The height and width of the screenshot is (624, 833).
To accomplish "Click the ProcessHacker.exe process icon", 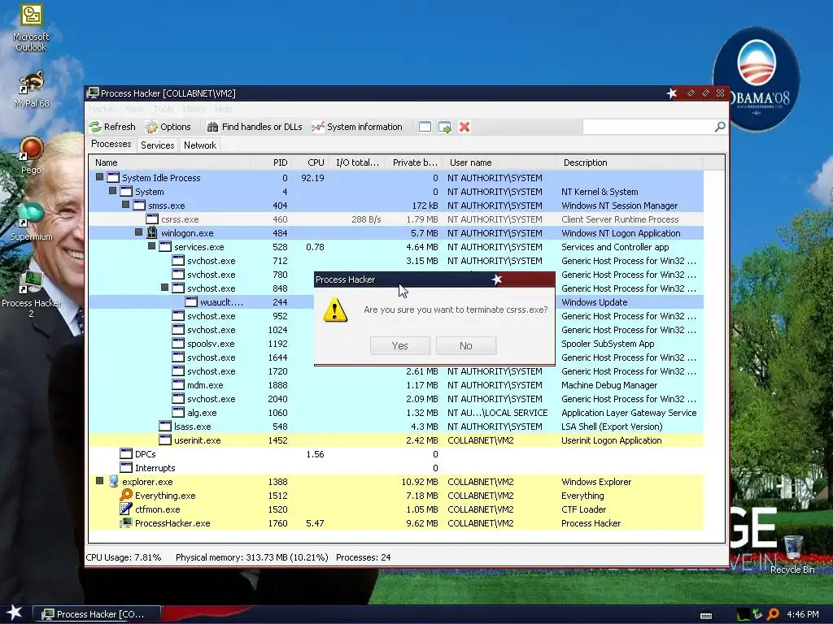I will [x=126, y=522].
